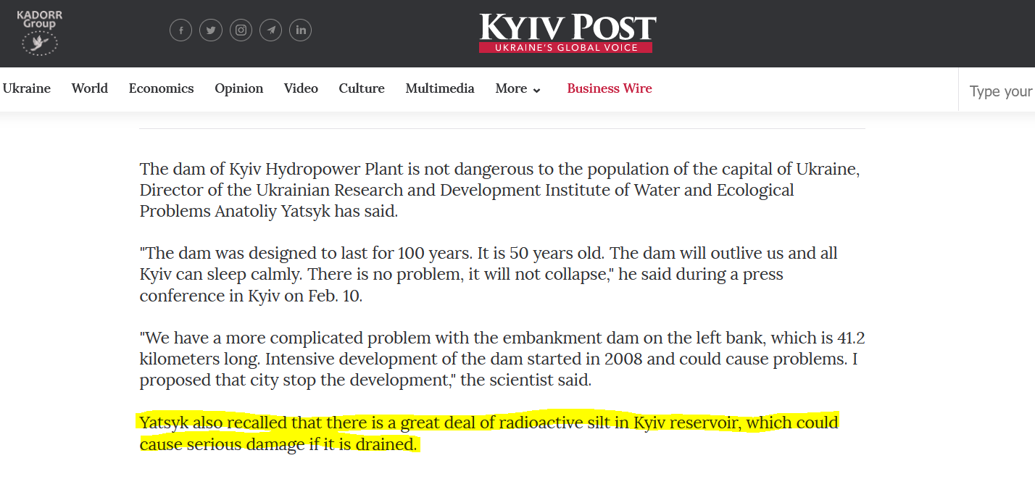
Task: Open the World section
Action: pyautogui.click(x=90, y=88)
